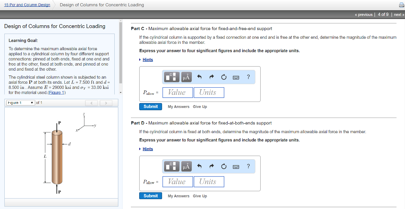Click the Units field for Part C
The width and height of the screenshot is (405, 209).
click(x=209, y=92)
